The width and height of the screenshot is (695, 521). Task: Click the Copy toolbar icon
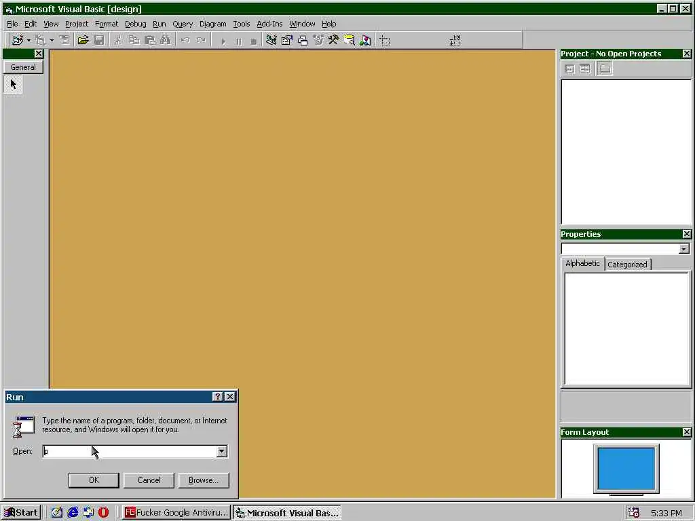[x=134, y=40]
